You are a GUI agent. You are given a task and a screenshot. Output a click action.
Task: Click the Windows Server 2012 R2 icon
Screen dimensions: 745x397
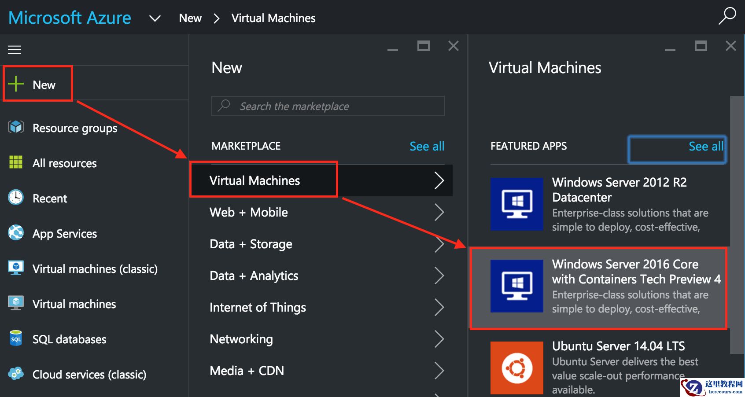pyautogui.click(x=517, y=204)
